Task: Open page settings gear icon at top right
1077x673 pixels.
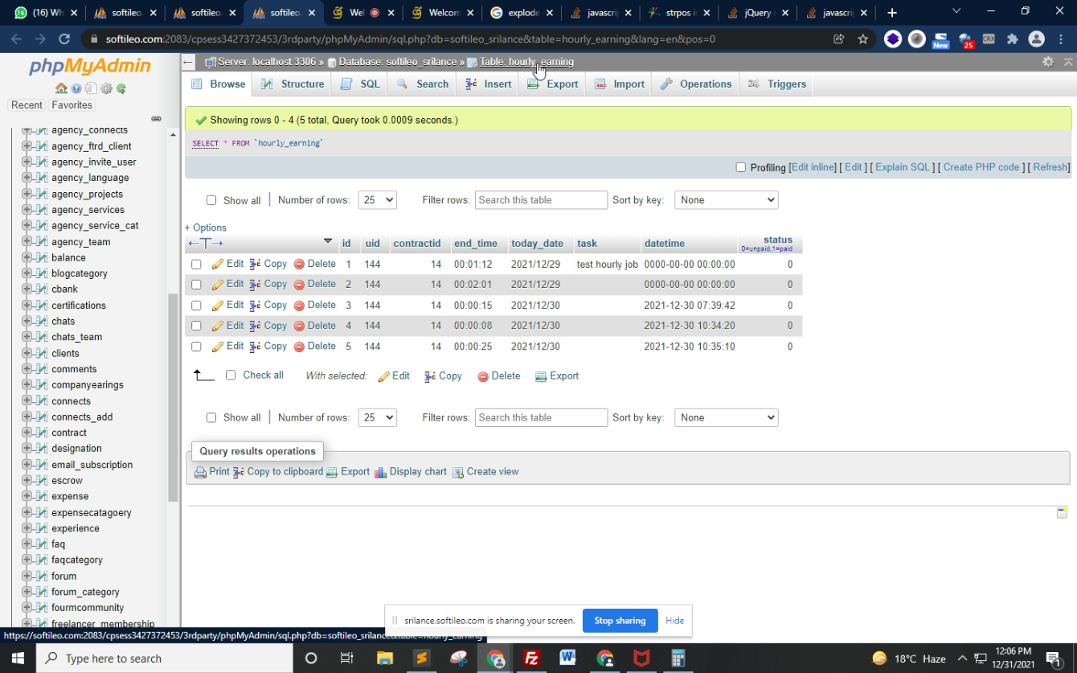Action: [1047, 62]
